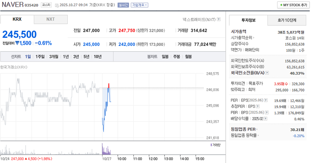Click the 동일업종 등락률 value -0.20%
The width and height of the screenshot is (311, 163).
point(299,136)
